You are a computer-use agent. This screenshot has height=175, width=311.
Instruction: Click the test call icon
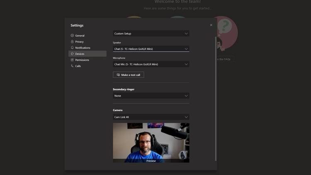(118, 75)
